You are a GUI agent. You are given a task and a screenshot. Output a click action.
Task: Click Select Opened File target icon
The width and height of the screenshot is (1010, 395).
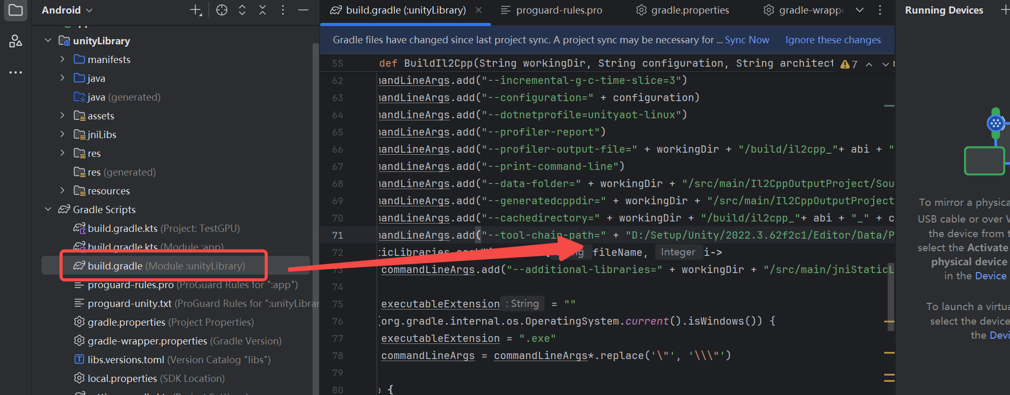coord(222,10)
